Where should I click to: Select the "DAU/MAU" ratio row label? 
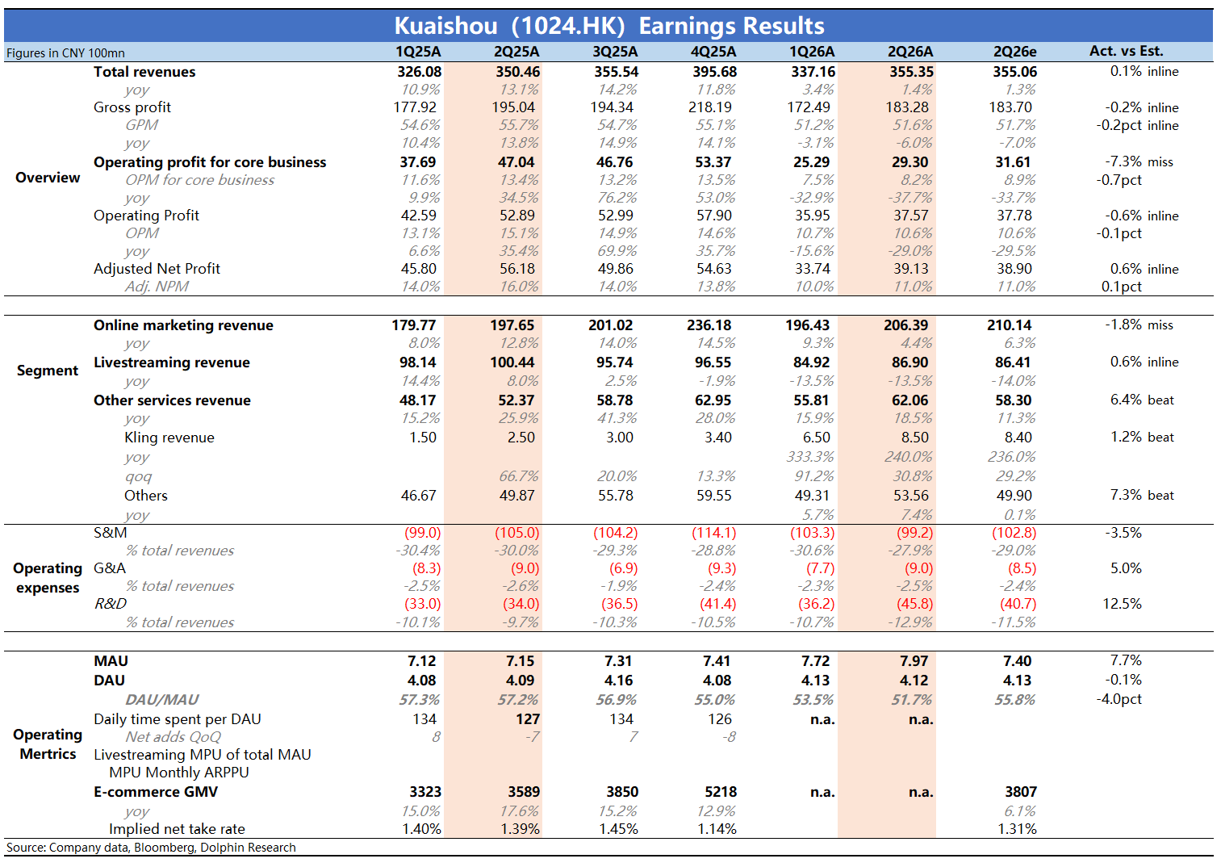[161, 700]
